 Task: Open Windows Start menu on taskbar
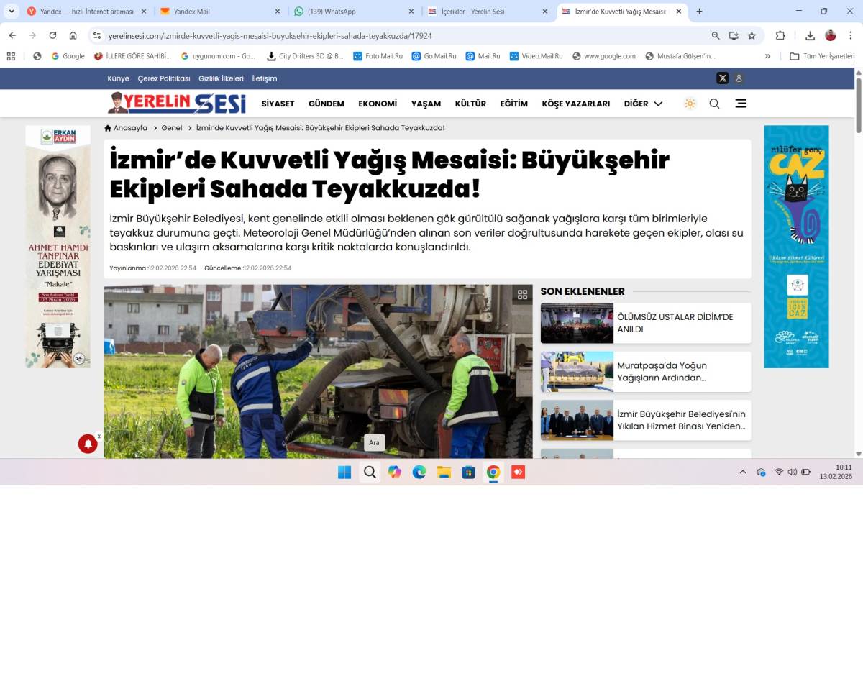344,472
